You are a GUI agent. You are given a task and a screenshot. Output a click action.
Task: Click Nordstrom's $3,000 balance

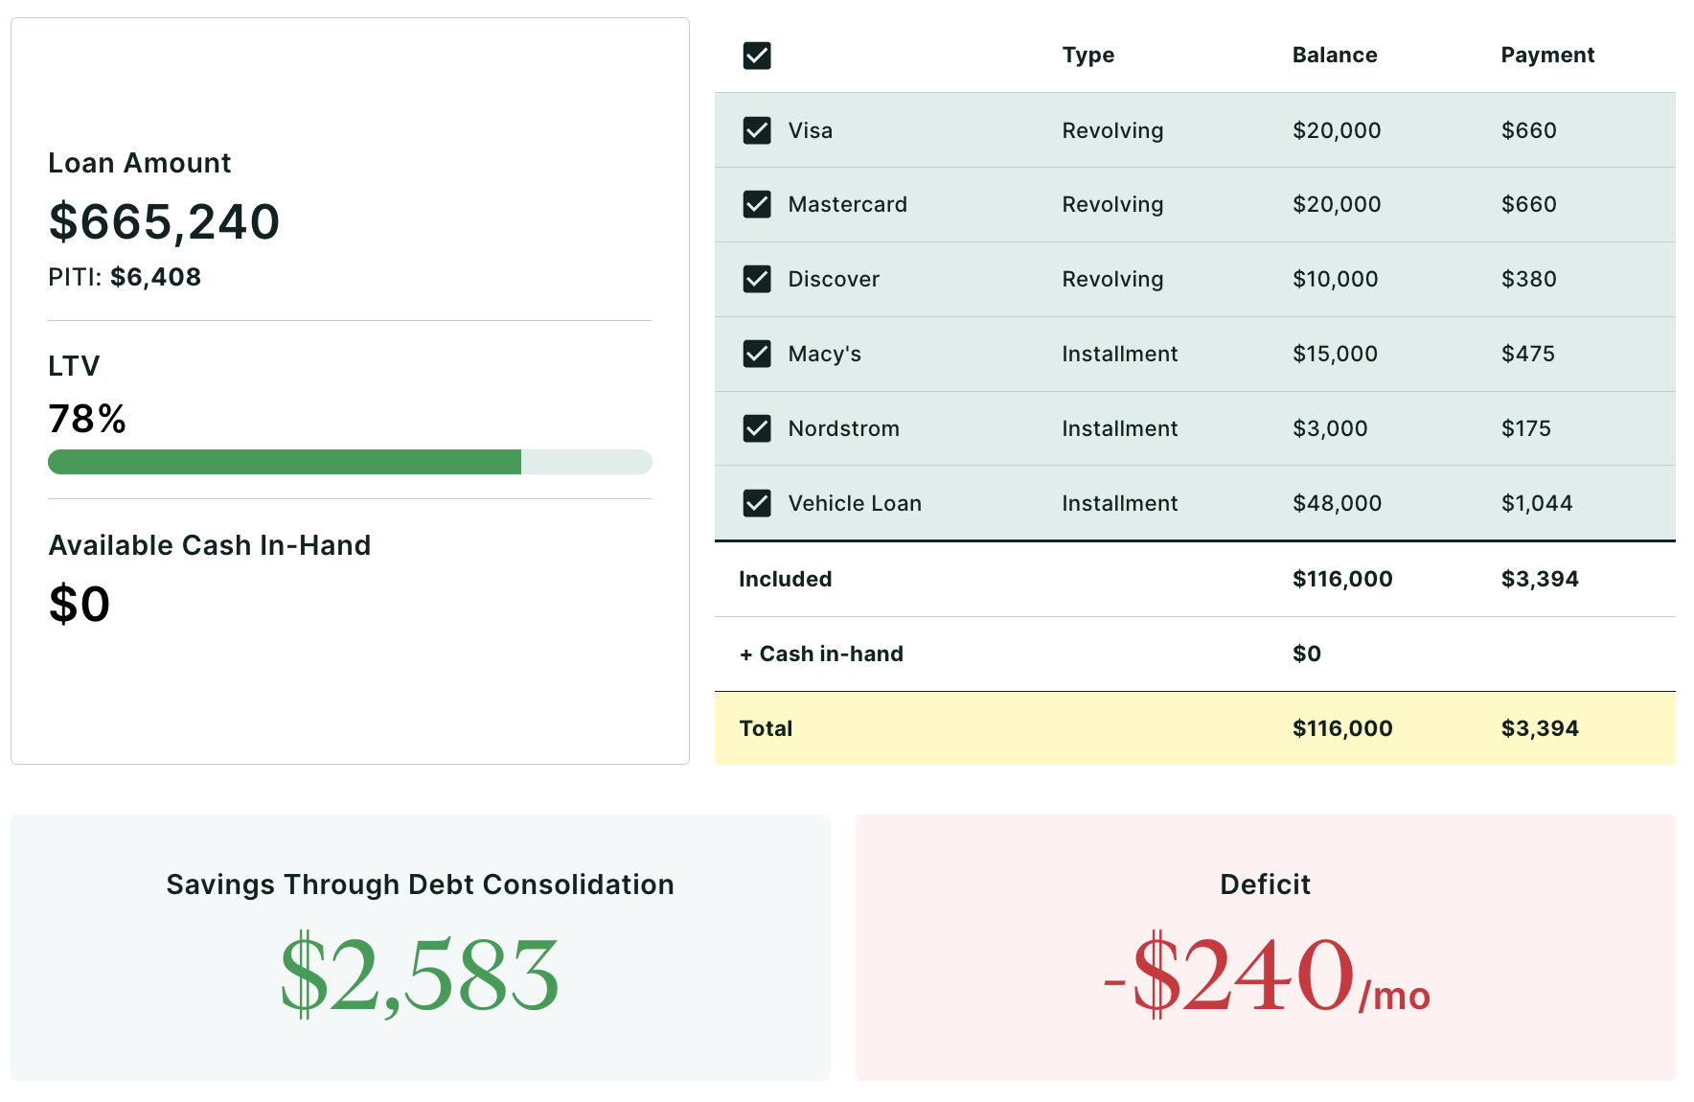click(1330, 428)
